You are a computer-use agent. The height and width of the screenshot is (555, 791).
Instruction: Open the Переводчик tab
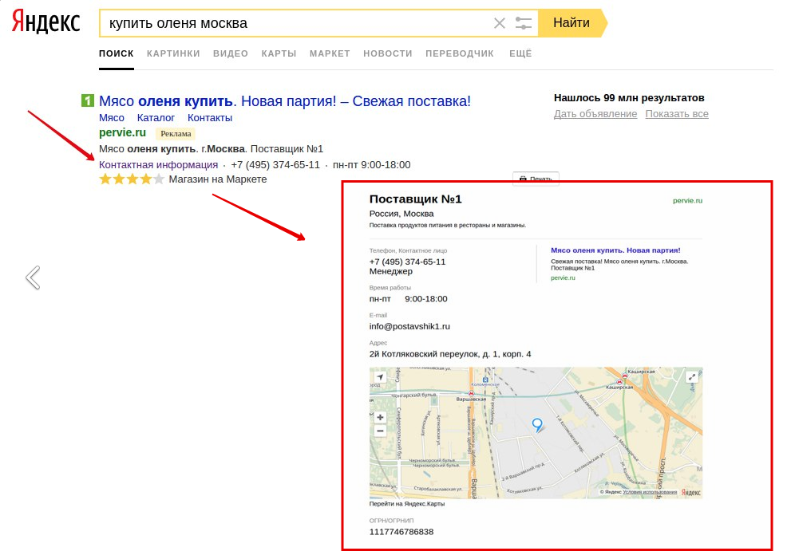(x=460, y=53)
